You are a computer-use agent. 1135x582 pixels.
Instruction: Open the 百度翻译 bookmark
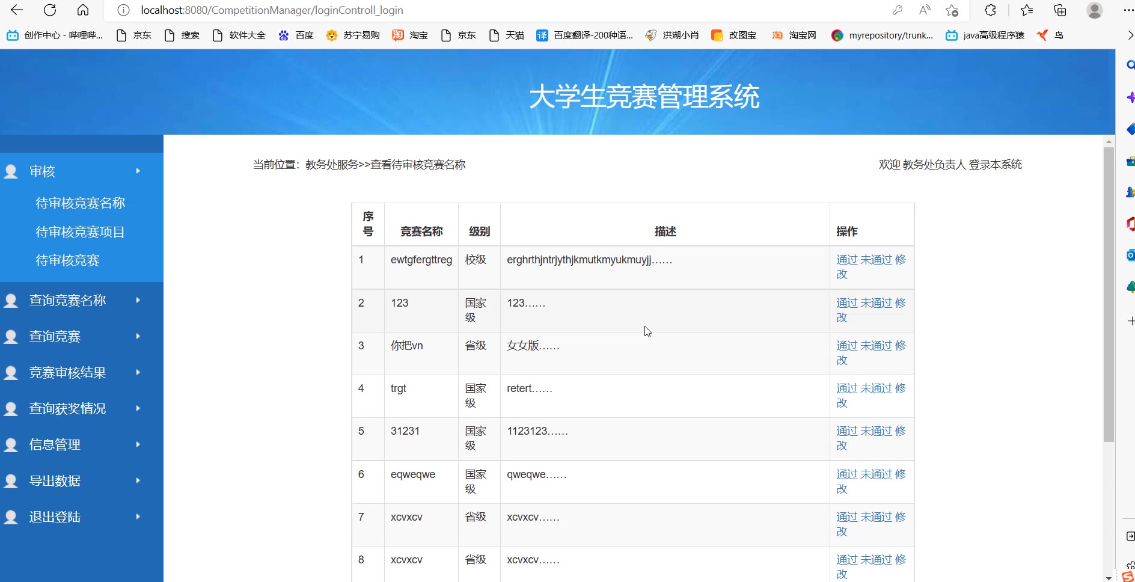[x=585, y=35]
